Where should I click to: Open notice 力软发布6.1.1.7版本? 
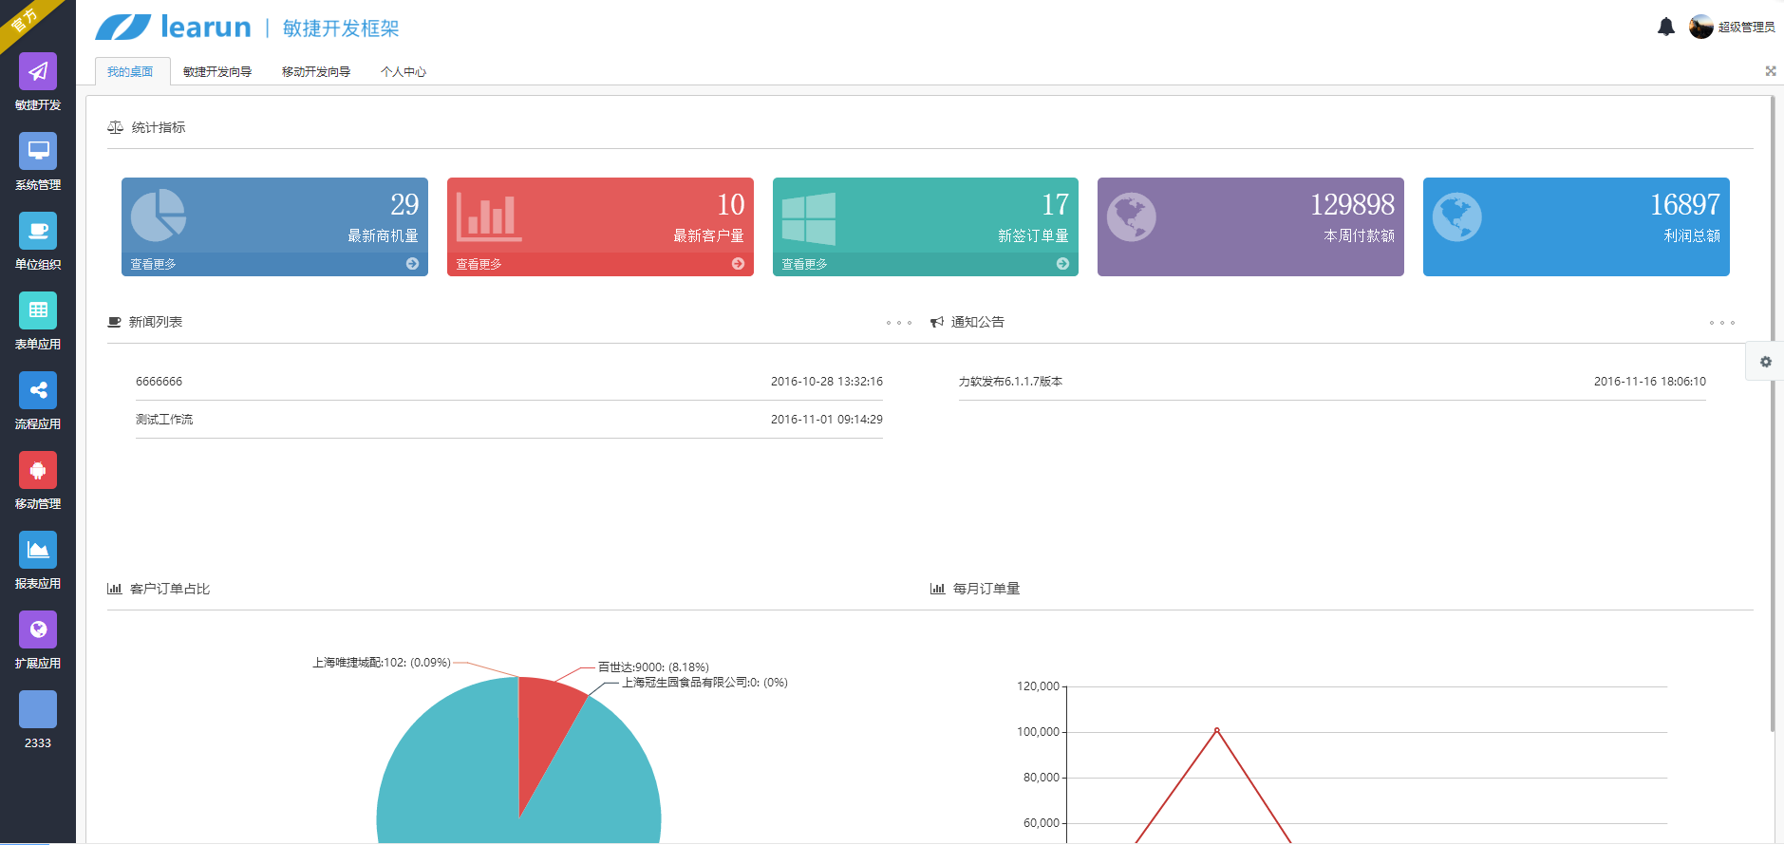pos(1010,382)
